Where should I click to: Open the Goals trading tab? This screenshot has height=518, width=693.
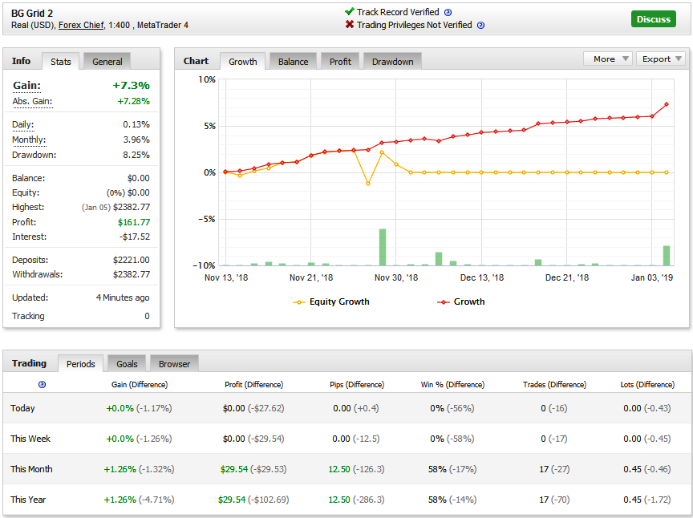[x=127, y=364]
